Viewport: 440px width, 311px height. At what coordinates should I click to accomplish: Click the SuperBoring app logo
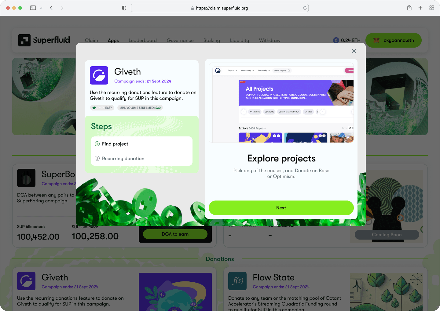tap(26, 178)
